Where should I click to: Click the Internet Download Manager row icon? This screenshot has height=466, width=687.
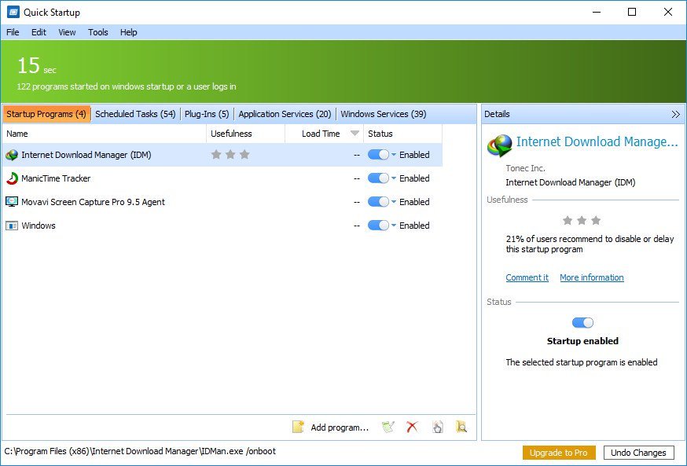click(12, 155)
